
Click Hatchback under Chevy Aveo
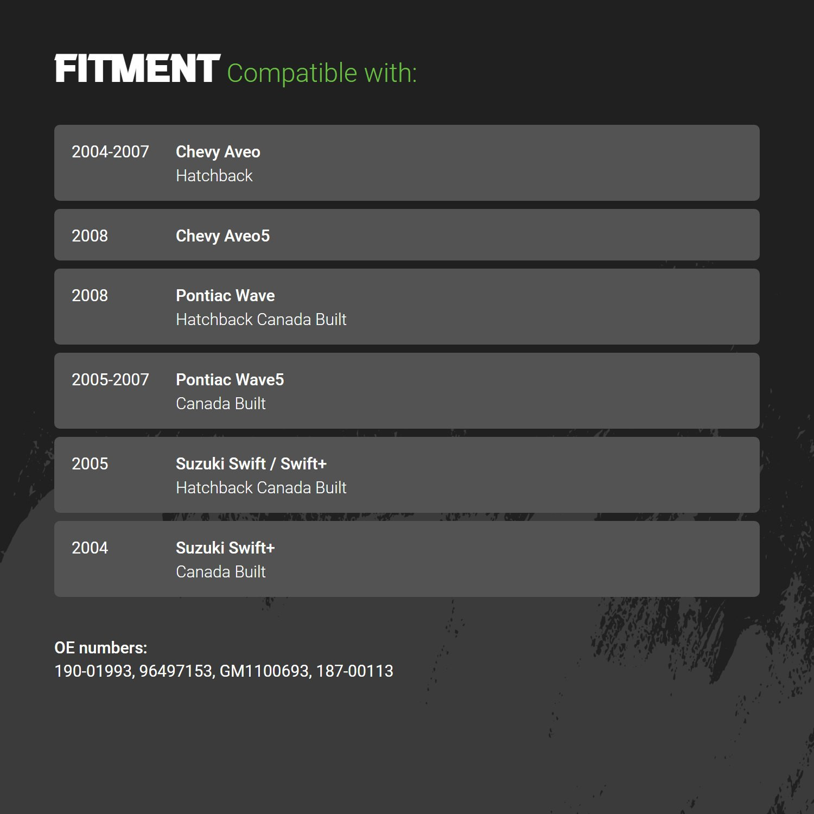tap(214, 176)
